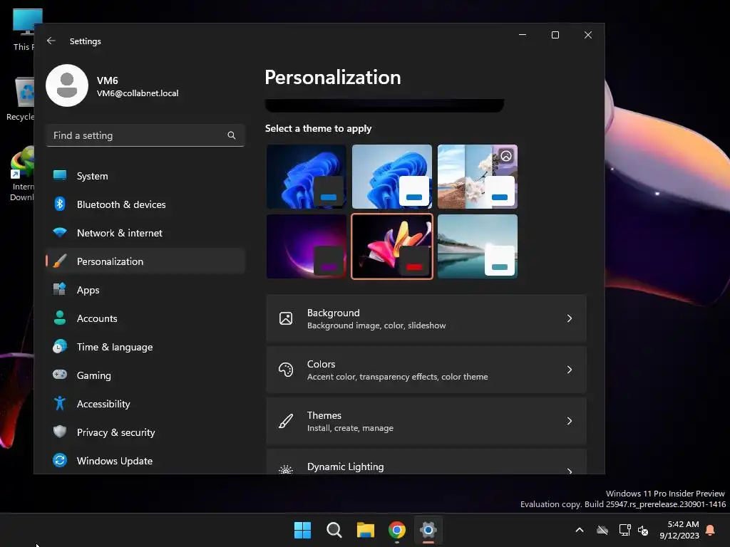The width and height of the screenshot is (730, 547).
Task: Apply the calm lake light theme
Action: tap(478, 246)
